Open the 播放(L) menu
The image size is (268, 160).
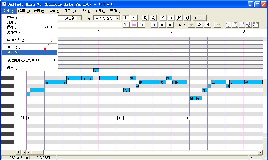[85, 11]
